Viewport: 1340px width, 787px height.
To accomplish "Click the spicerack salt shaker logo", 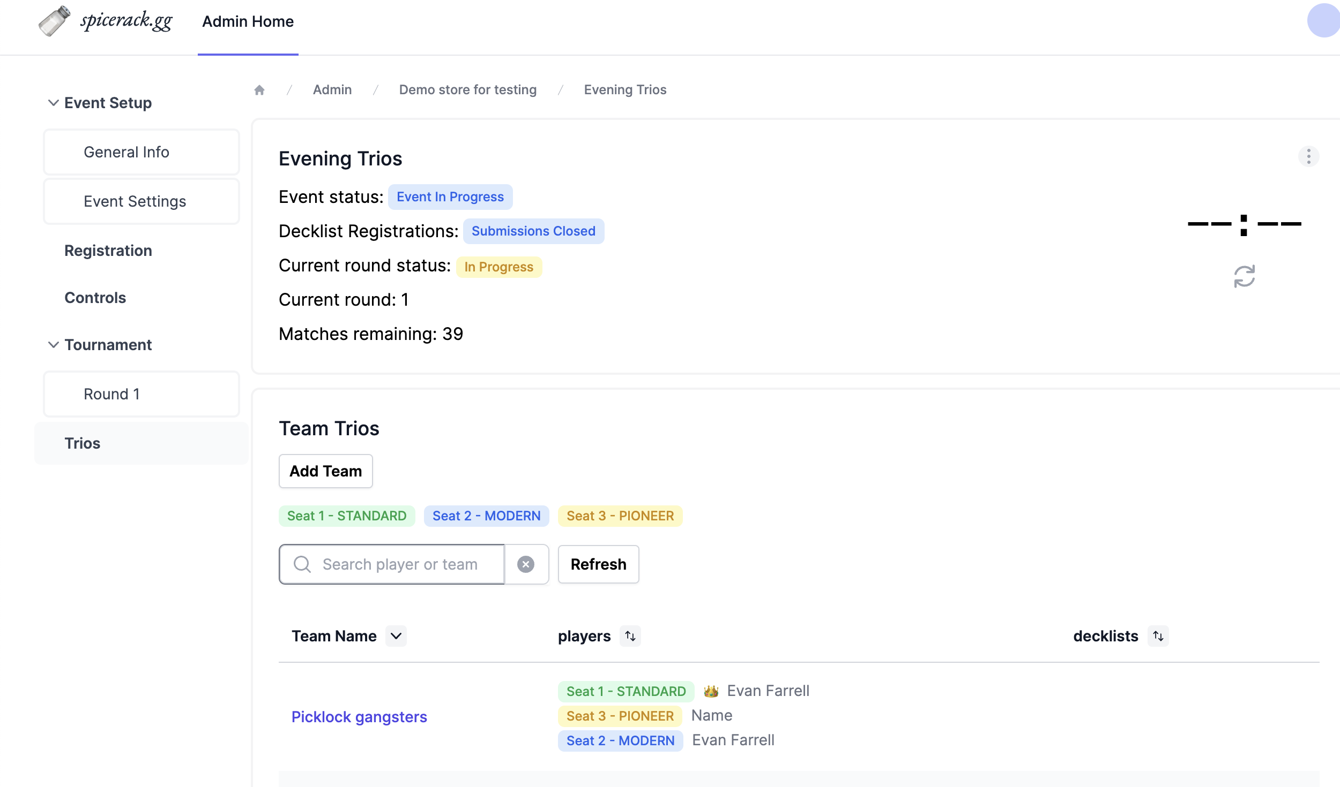I will tap(55, 21).
